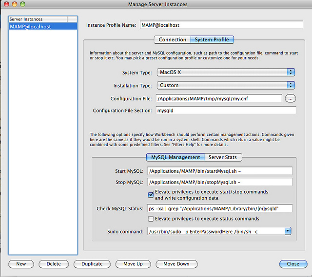Click into the Configuration File path field

click(x=219, y=98)
